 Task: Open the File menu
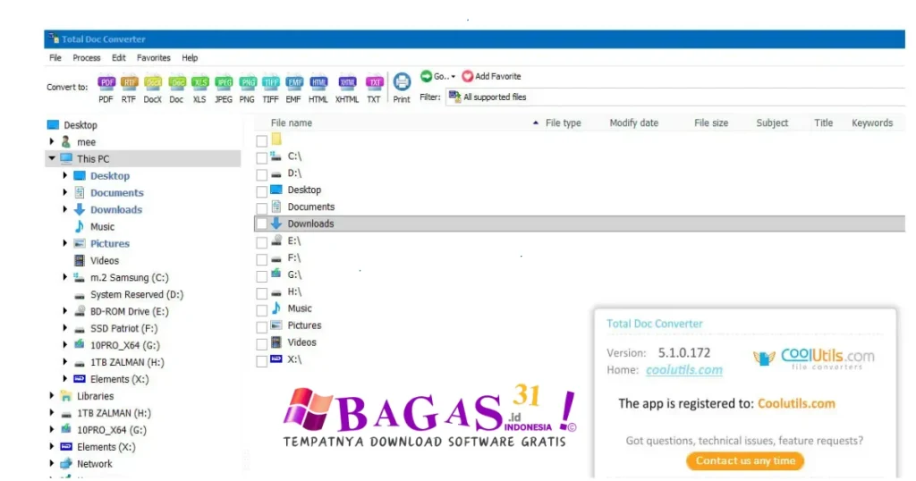pyautogui.click(x=55, y=58)
